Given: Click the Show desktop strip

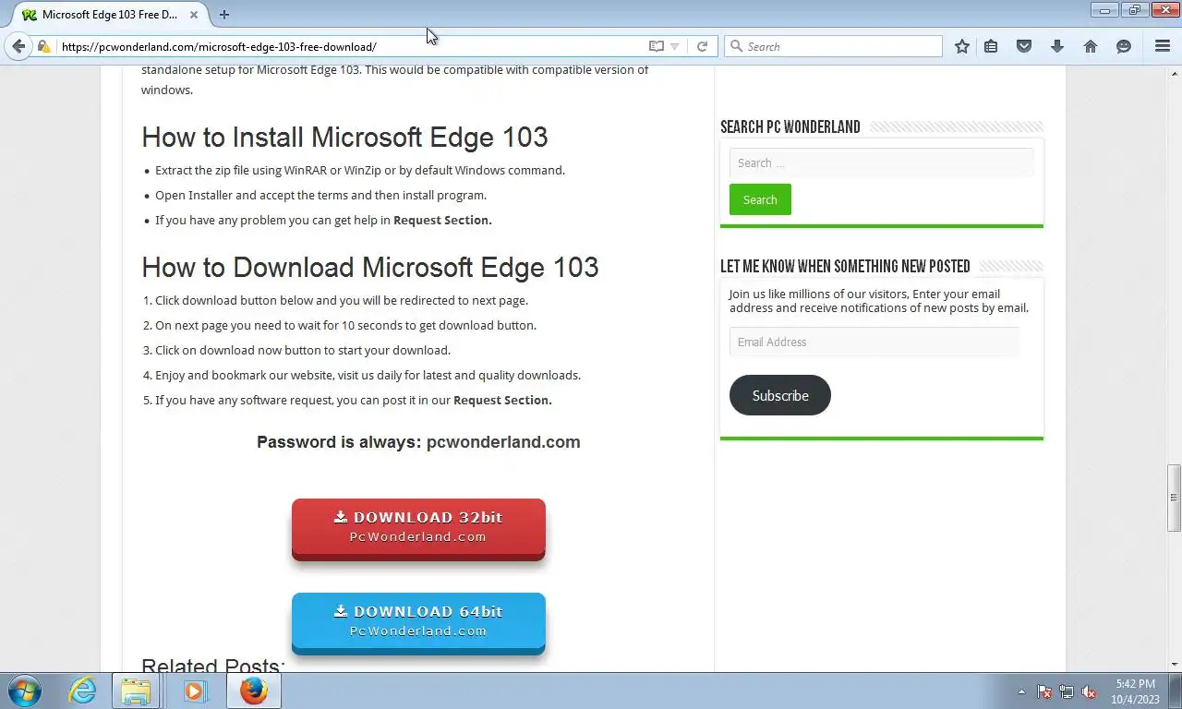Looking at the screenshot, I should pyautogui.click(x=1176, y=691).
